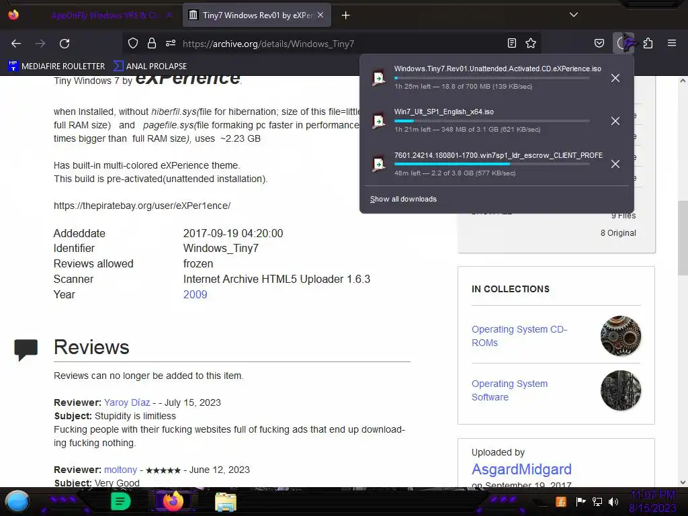Open File Explorer from the taskbar
Screen dimensions: 688x516
(226, 501)
